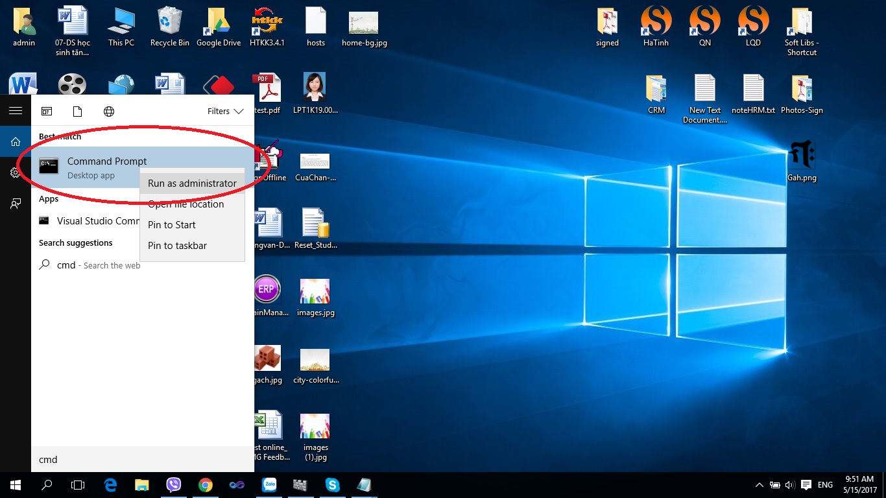
Task: Click the cmd search the web suggestion
Action: (x=90, y=265)
